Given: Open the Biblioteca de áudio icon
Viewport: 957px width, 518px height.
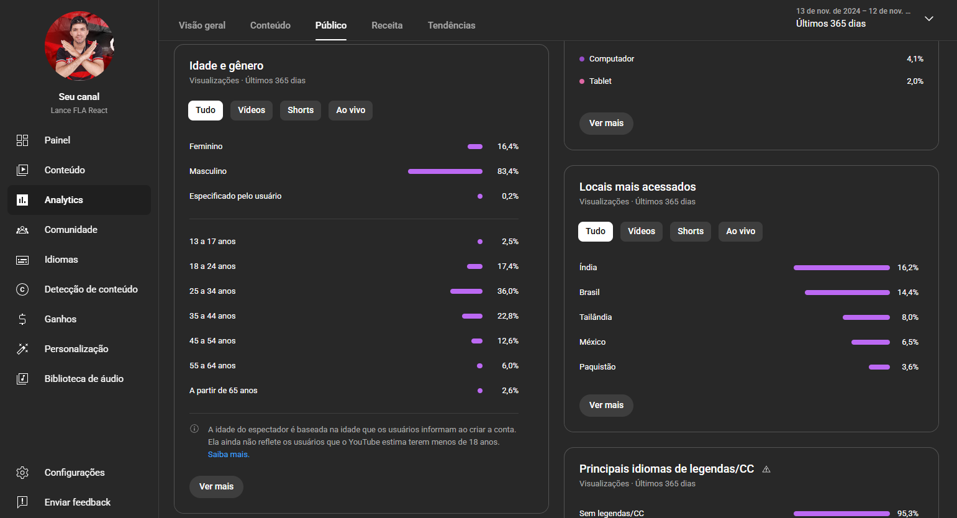Looking at the screenshot, I should 22,379.
